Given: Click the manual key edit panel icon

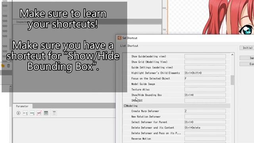Looking at the screenshot, I should point(46,113).
